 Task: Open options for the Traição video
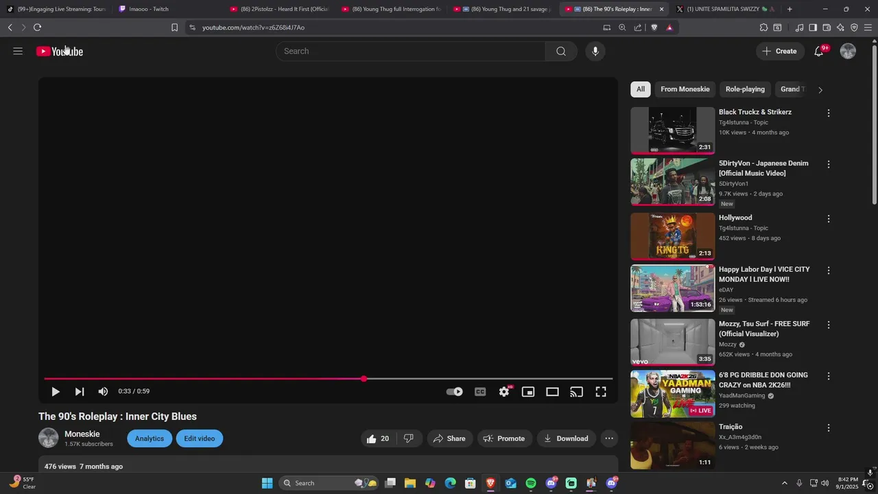pyautogui.click(x=829, y=427)
